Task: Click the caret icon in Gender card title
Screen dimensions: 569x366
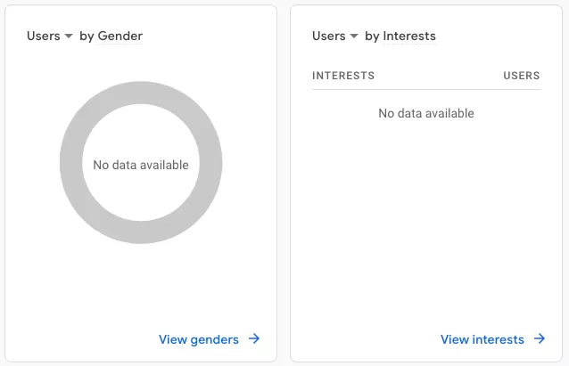Action: point(69,36)
